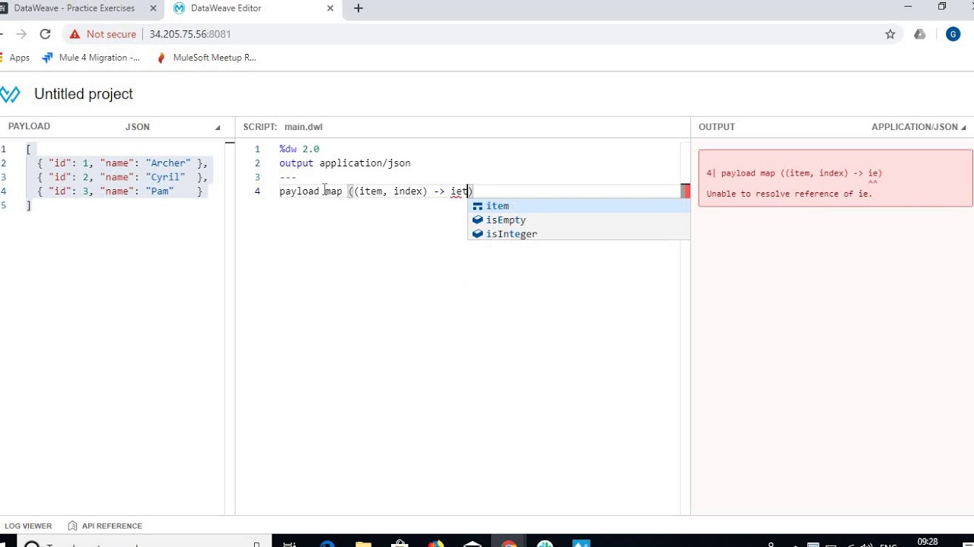This screenshot has width=974, height=547.
Task: Choose 'item' from autocomplete suggestions
Action: (x=578, y=206)
